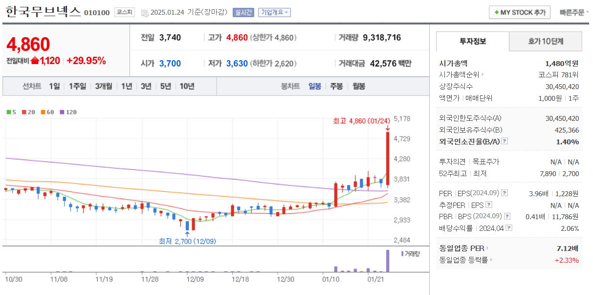Image resolution: width=593 pixels, height=295 pixels.
Task: Click the 실시간 badge
Action: (243, 12)
